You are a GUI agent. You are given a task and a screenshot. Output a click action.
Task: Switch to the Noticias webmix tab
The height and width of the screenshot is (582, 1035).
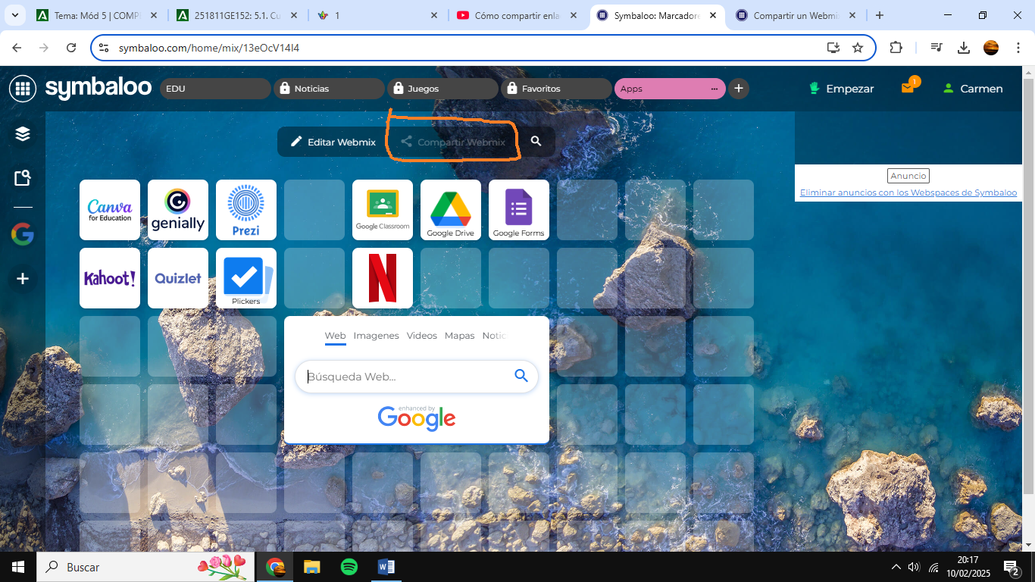pyautogui.click(x=329, y=89)
